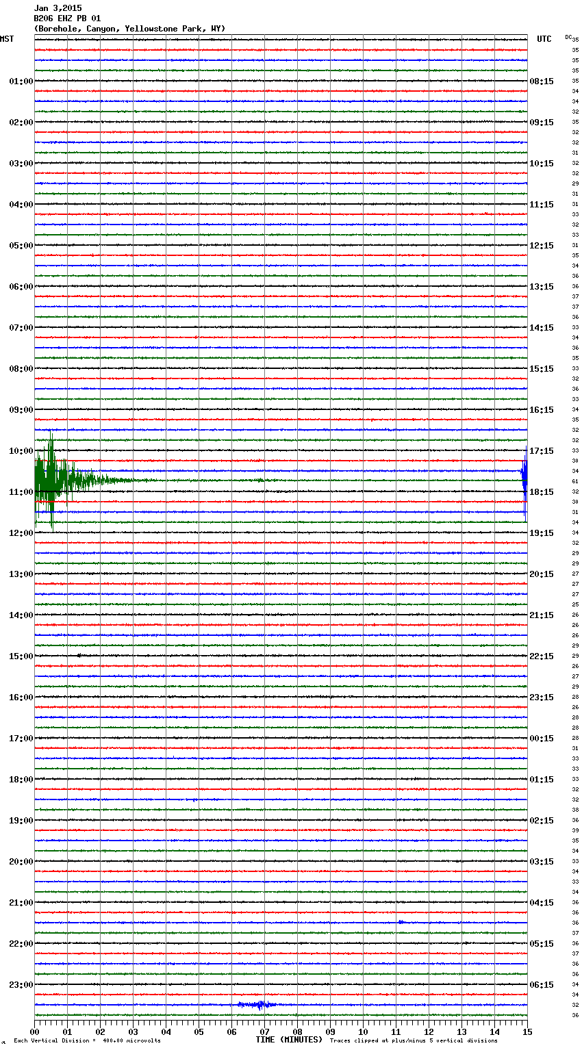
Task: Click the Jan 3,2015 date heading
Action: pos(58,8)
